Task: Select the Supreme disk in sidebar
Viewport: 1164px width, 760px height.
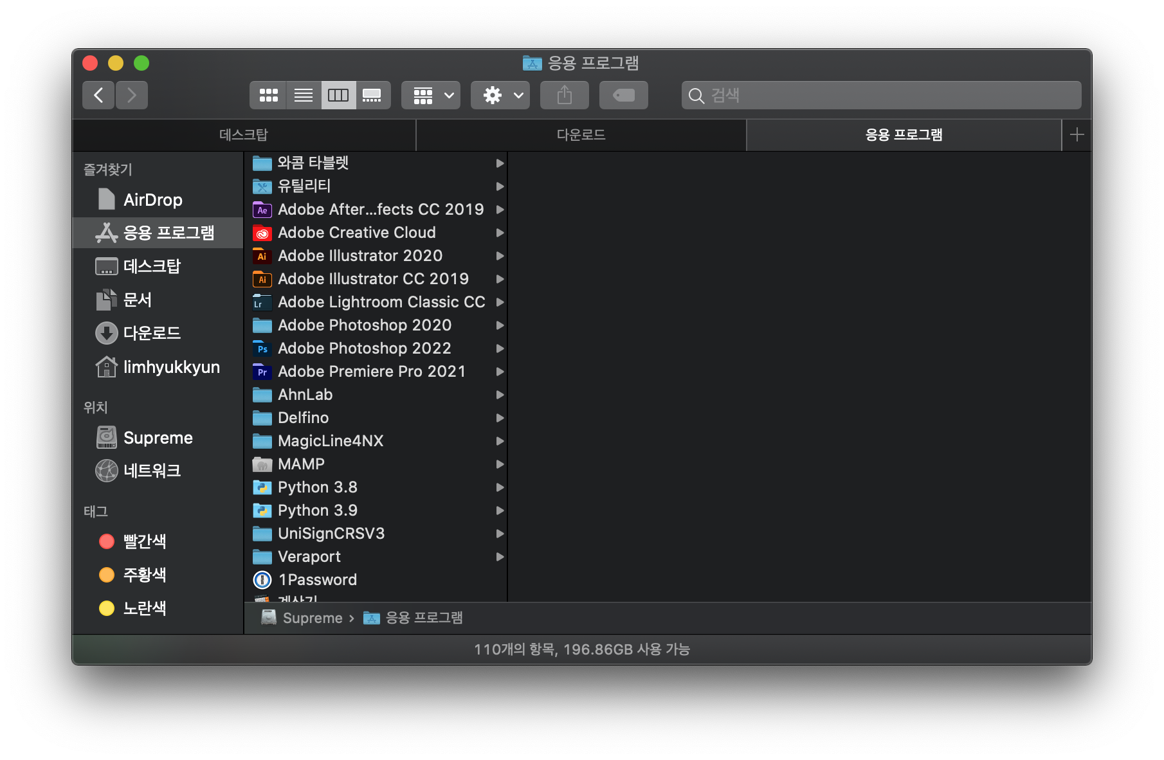Action: coord(158,438)
